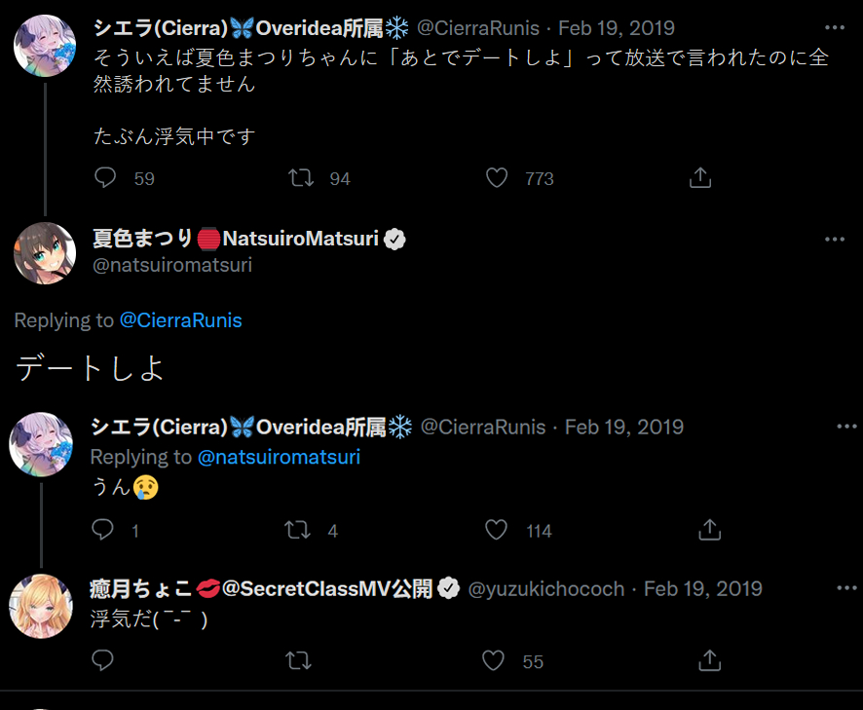Like Yuzuki Choco's tweet with 55 likes
Viewport: 863px width, 710px height.
[x=495, y=661]
